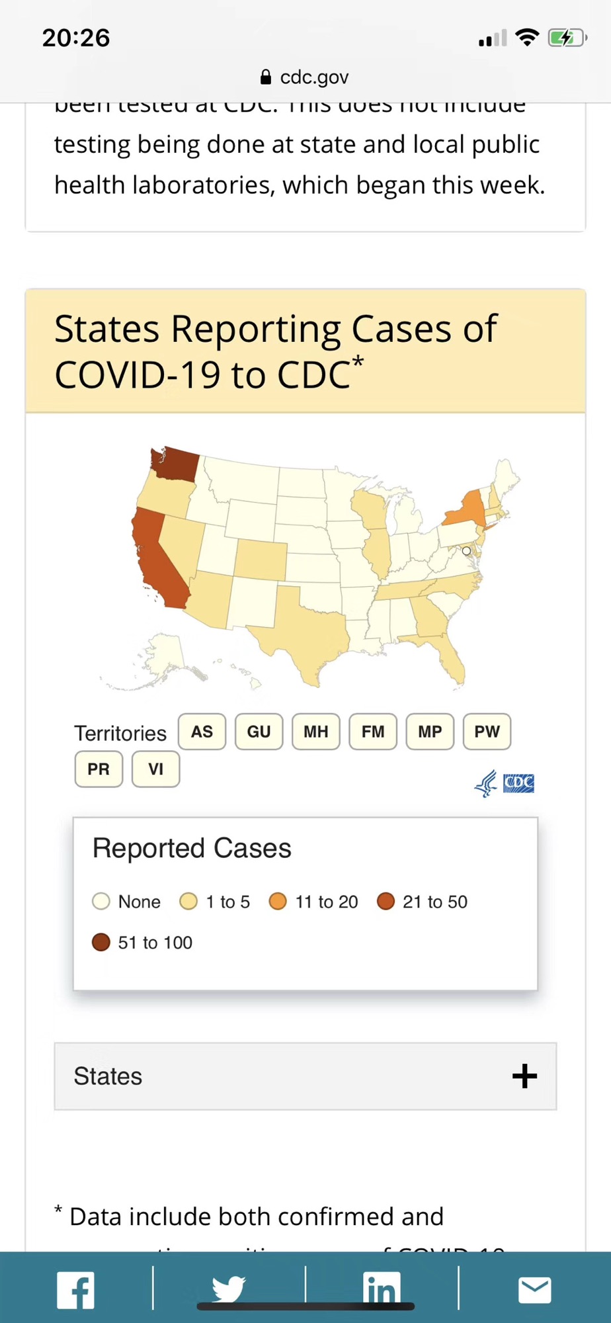
Task: Select the GU territory button
Action: point(259,732)
